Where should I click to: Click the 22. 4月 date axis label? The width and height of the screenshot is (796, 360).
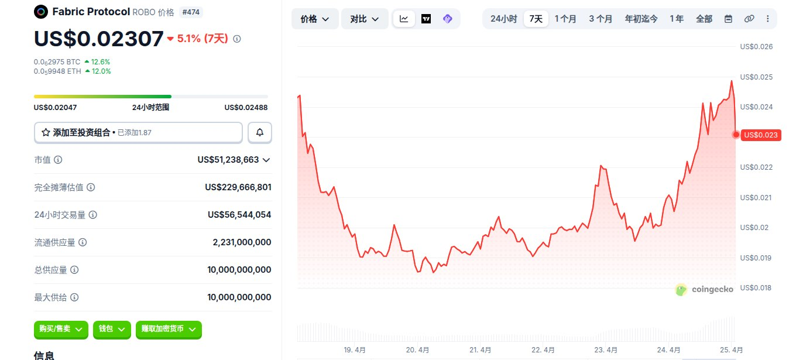pyautogui.click(x=543, y=350)
